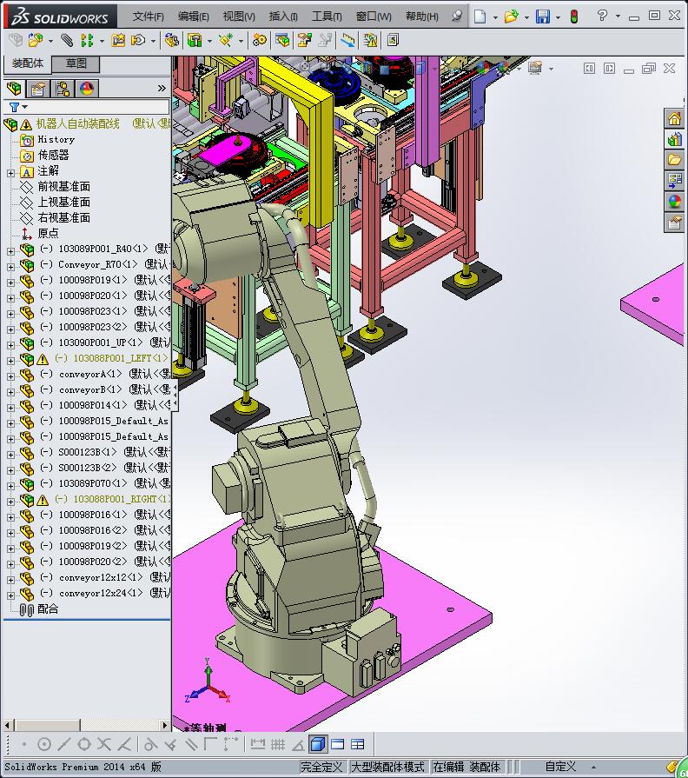Screen dimensions: 688x778
Task: Click the horizontal scrollbar right arrow
Action: coord(165,725)
